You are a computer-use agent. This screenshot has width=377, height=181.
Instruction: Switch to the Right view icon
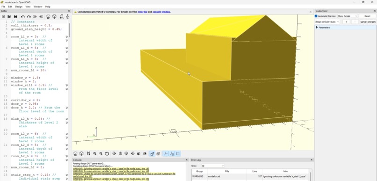[114, 153]
